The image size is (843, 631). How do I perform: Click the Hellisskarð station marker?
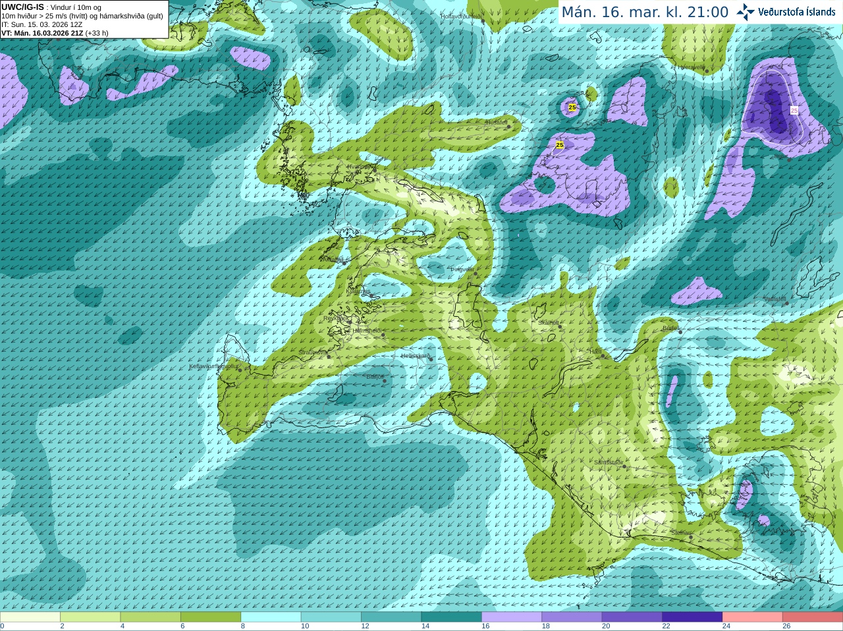tap(432, 360)
